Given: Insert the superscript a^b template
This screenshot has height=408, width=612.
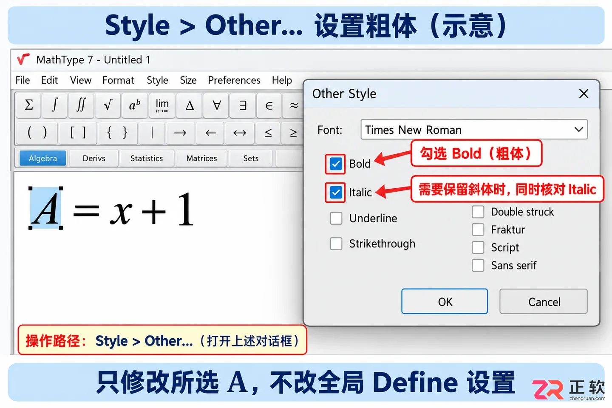Looking at the screenshot, I should (x=135, y=105).
